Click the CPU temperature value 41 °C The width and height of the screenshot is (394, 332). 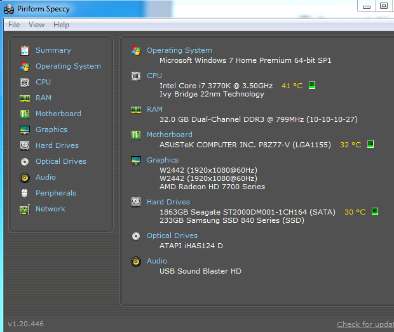pos(292,86)
